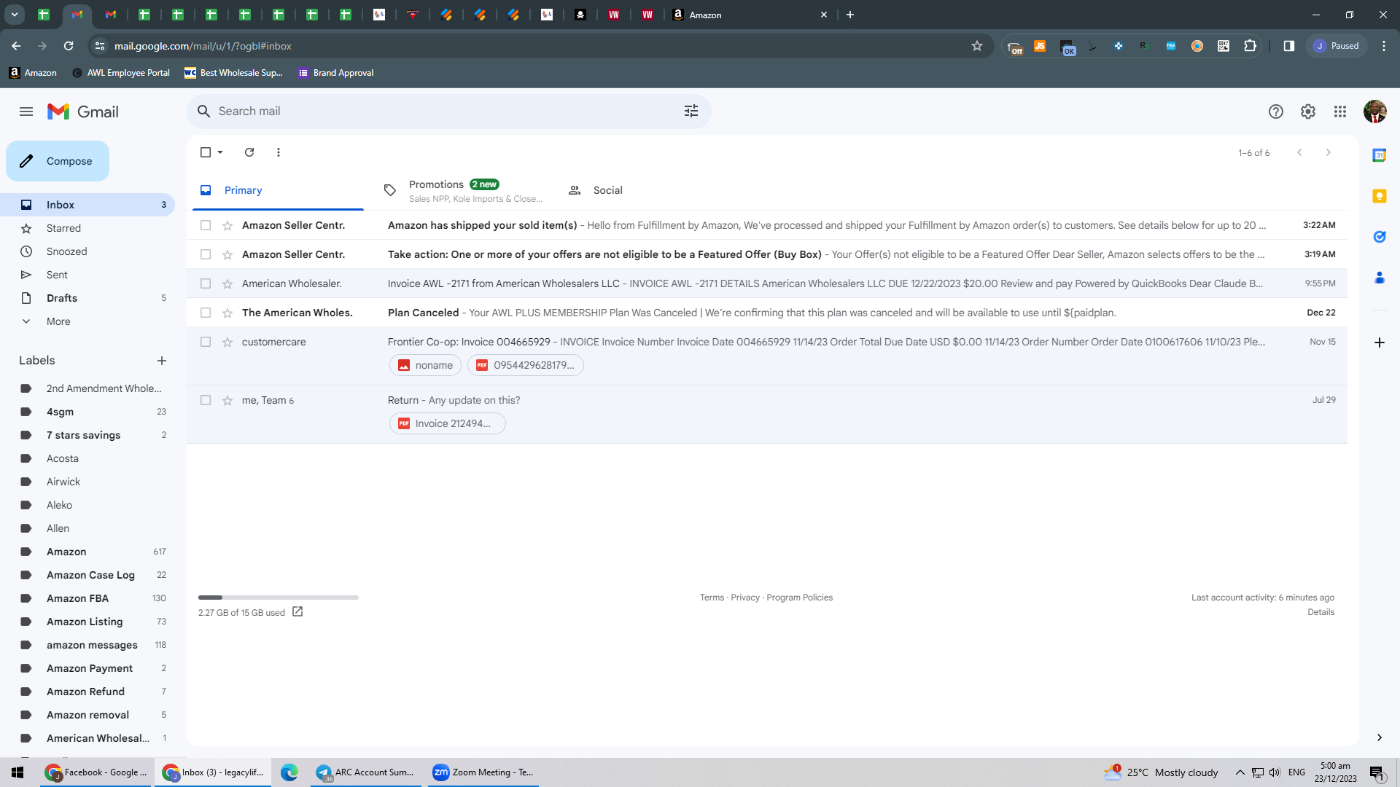Select the Amazon has shipped email checkbox
1400x787 pixels.
tap(206, 225)
